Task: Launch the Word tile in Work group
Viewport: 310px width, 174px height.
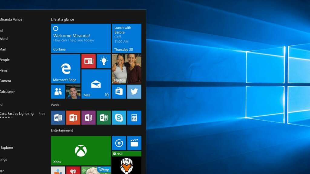Action: click(58, 118)
